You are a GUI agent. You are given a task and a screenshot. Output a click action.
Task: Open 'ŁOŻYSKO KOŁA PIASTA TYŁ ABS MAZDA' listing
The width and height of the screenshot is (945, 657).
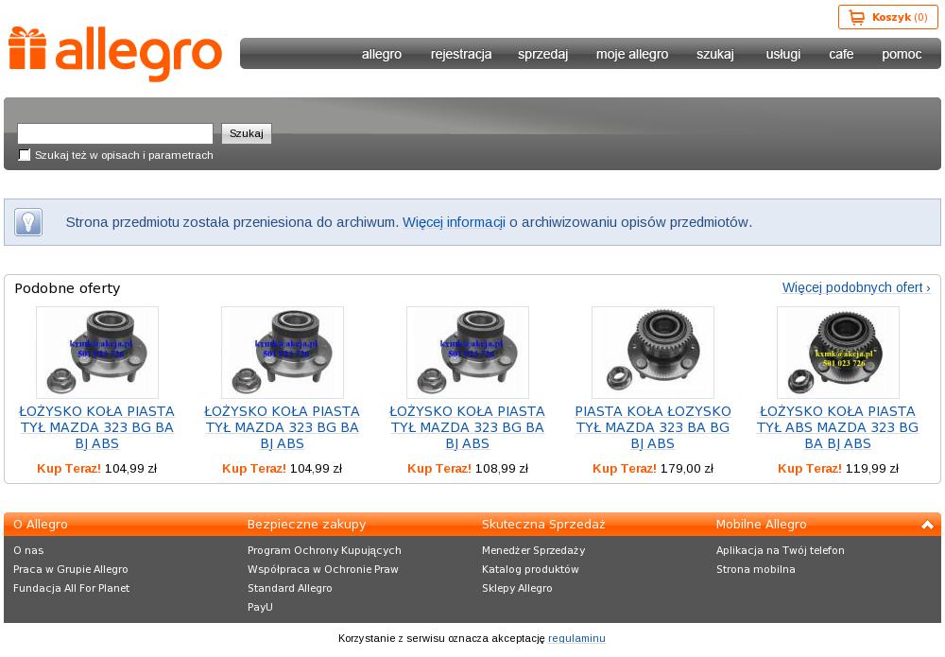(x=837, y=427)
